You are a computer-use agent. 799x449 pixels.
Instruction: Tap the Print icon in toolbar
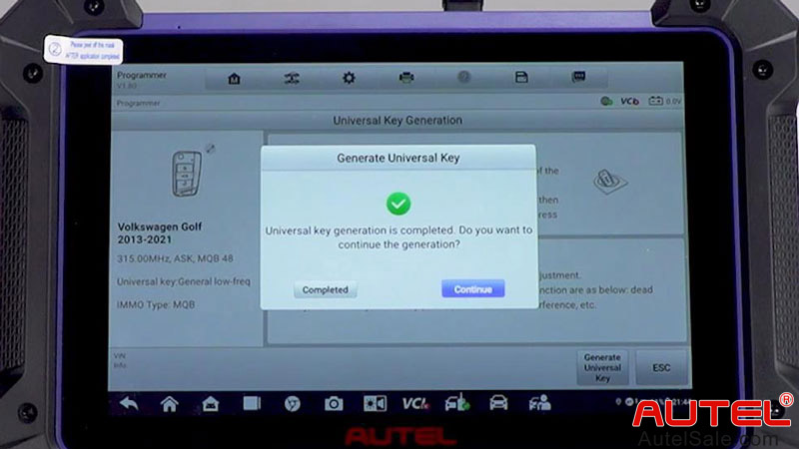pyautogui.click(x=406, y=78)
